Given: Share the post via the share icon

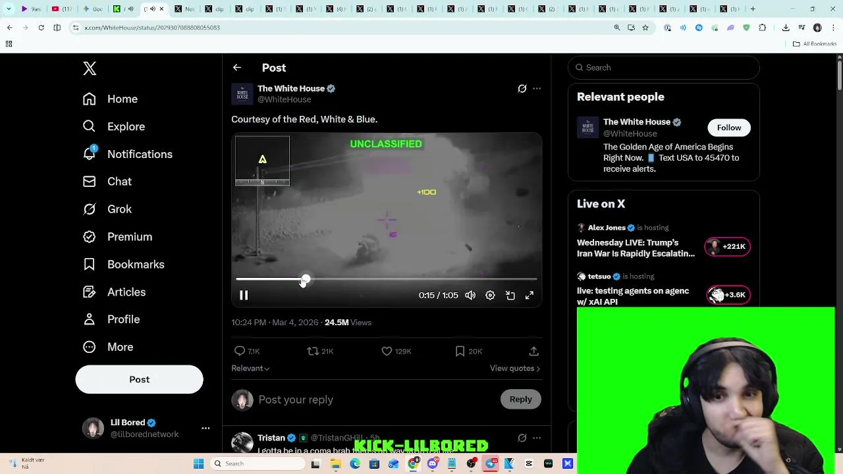Looking at the screenshot, I should [534, 352].
